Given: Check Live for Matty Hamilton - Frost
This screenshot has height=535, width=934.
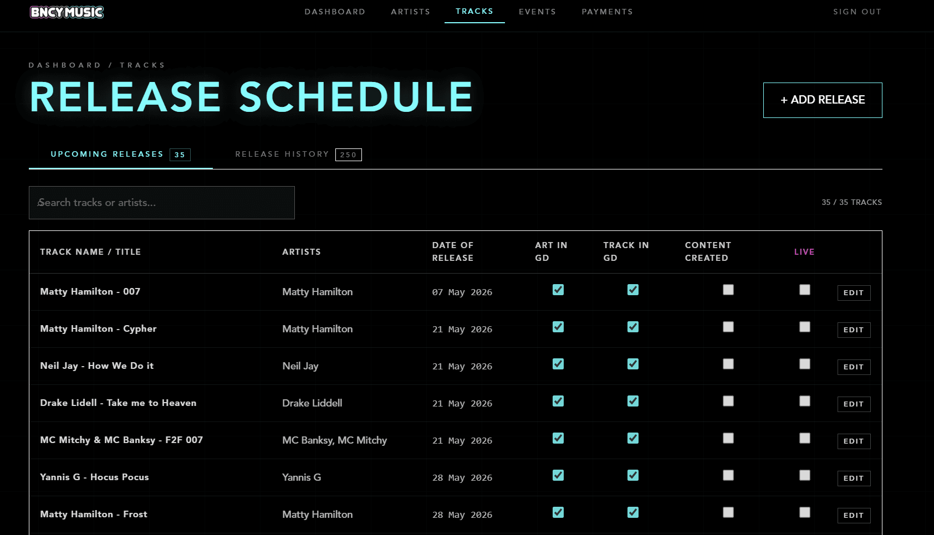Looking at the screenshot, I should (805, 512).
